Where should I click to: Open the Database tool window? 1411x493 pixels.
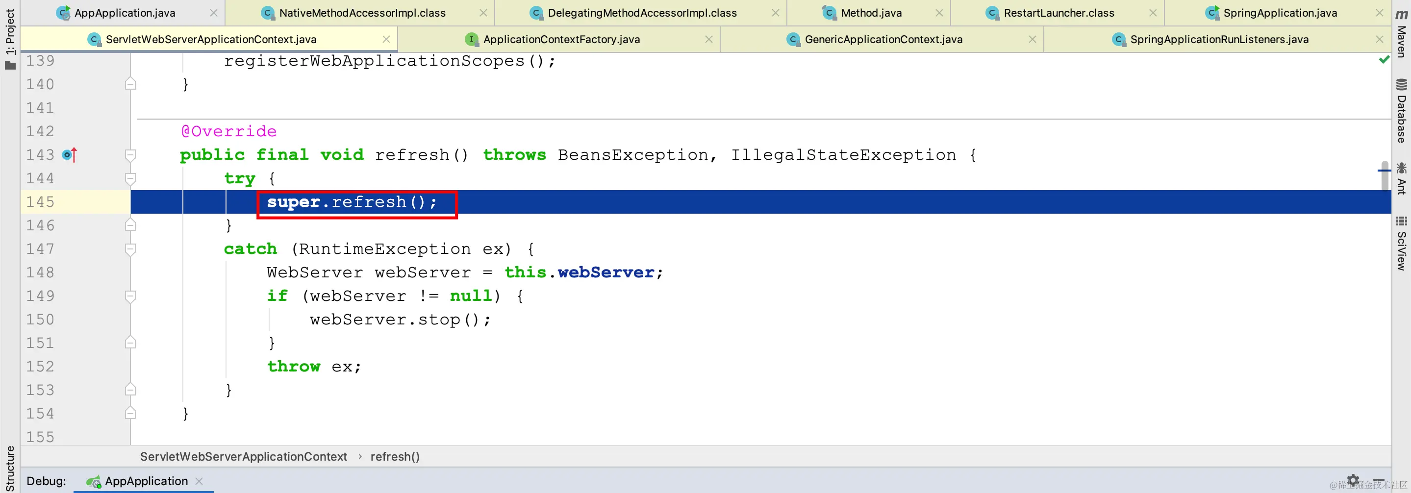tap(1402, 111)
